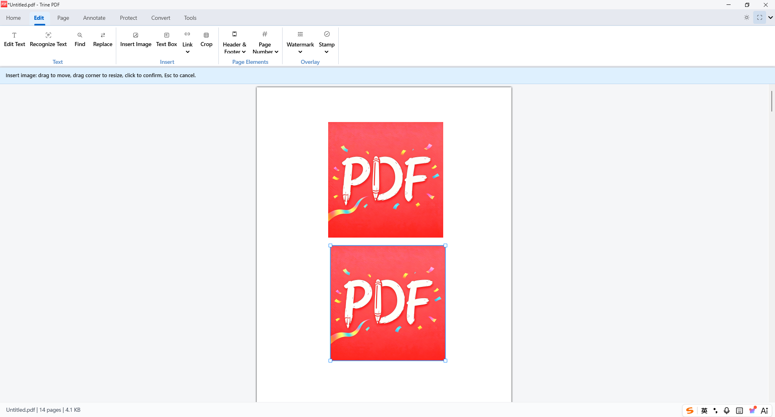Click the Insert Image tool

coord(136,40)
